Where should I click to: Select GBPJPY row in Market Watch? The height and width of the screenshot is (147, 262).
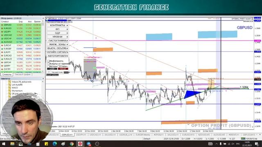tap(21, 66)
